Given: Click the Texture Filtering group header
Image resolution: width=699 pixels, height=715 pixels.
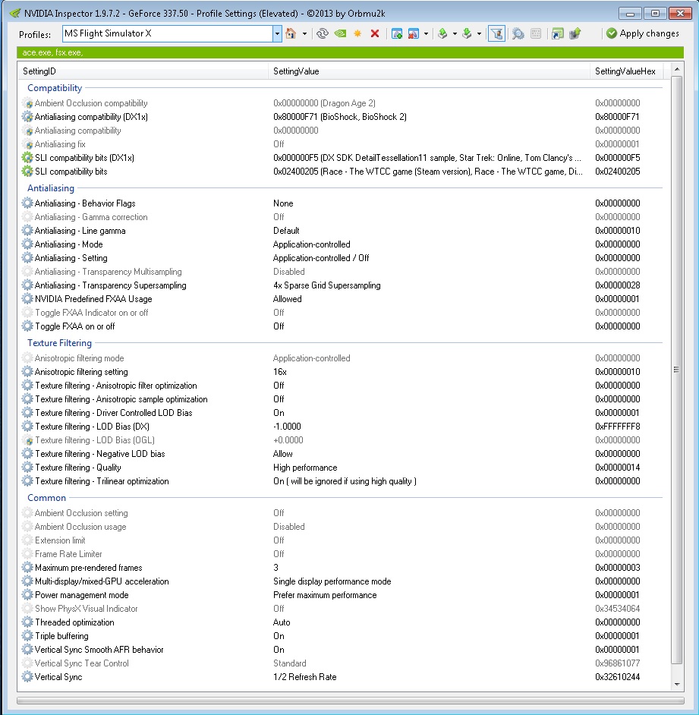Looking at the screenshot, I should [59, 343].
